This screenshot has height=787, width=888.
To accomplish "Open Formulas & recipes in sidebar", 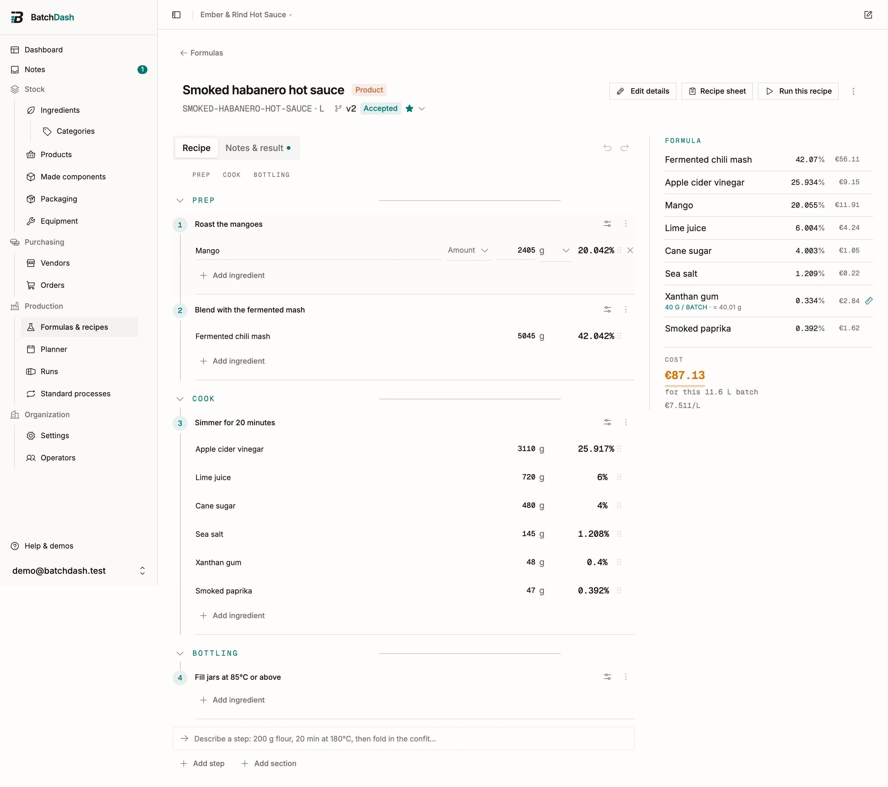I will 80,327.
